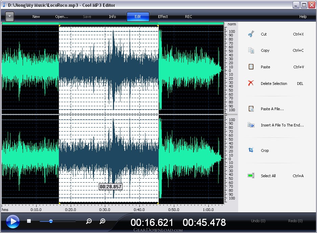Click the Crop label
Image resolution: width=317 pixels, height=233 pixels.
[265, 150]
